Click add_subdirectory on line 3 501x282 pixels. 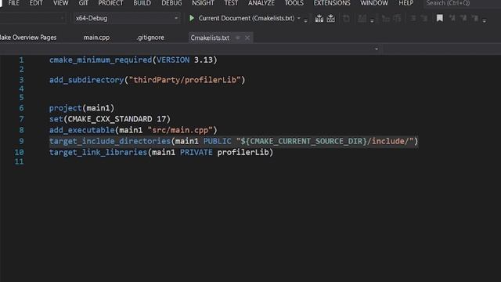(86, 80)
